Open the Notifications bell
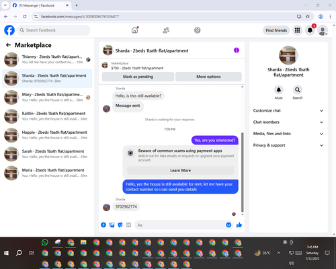Viewport: 336px width, 269px height. coord(310,30)
